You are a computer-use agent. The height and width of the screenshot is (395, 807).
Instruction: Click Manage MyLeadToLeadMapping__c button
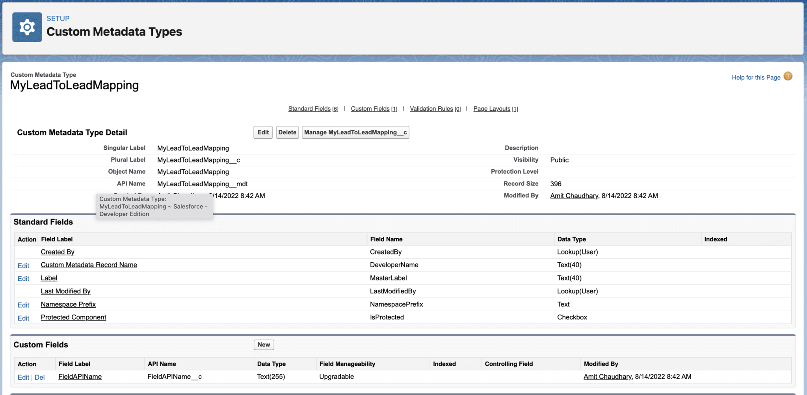tap(355, 132)
